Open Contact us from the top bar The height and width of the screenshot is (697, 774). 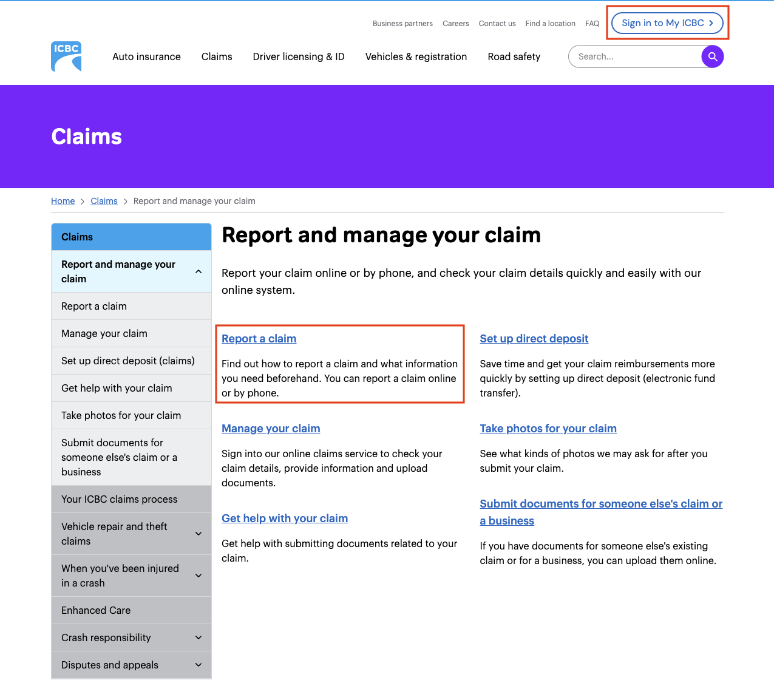497,23
